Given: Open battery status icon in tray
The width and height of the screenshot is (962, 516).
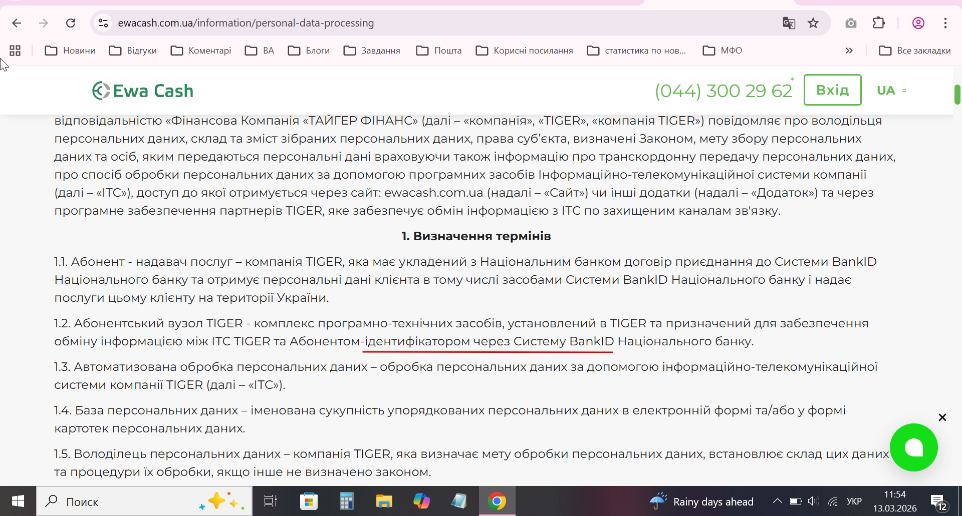Looking at the screenshot, I should (x=796, y=501).
